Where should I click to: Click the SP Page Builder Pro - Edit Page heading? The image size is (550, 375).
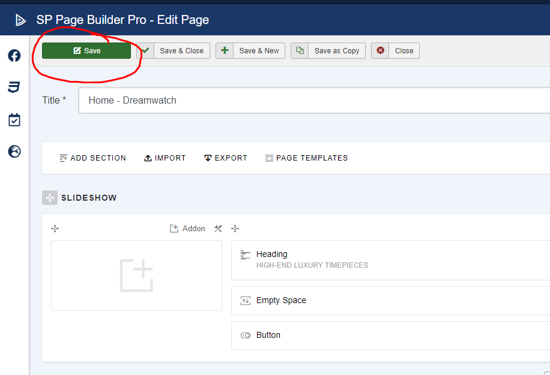122,20
